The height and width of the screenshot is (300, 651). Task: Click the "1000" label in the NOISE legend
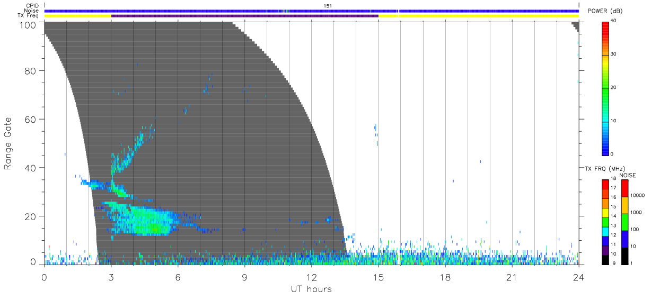(x=636, y=212)
